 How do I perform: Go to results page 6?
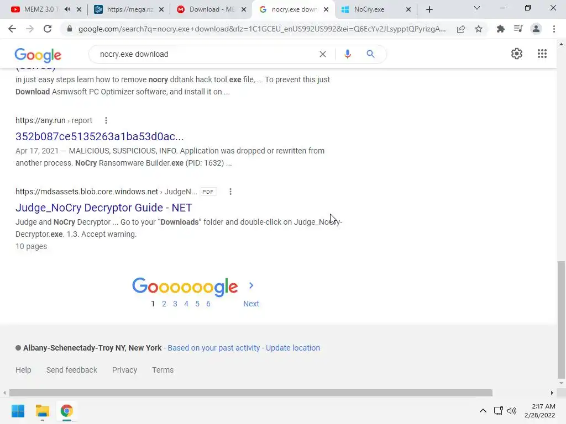(208, 304)
